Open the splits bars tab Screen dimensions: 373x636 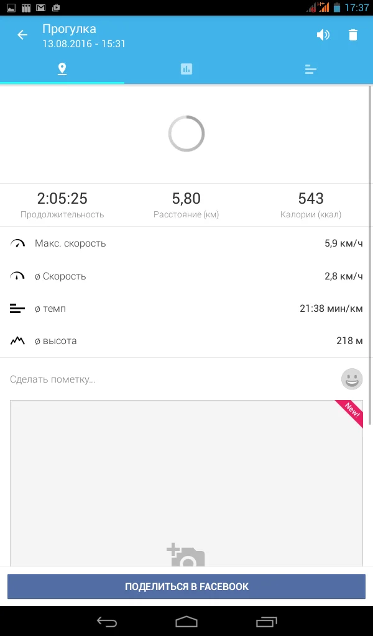(311, 69)
